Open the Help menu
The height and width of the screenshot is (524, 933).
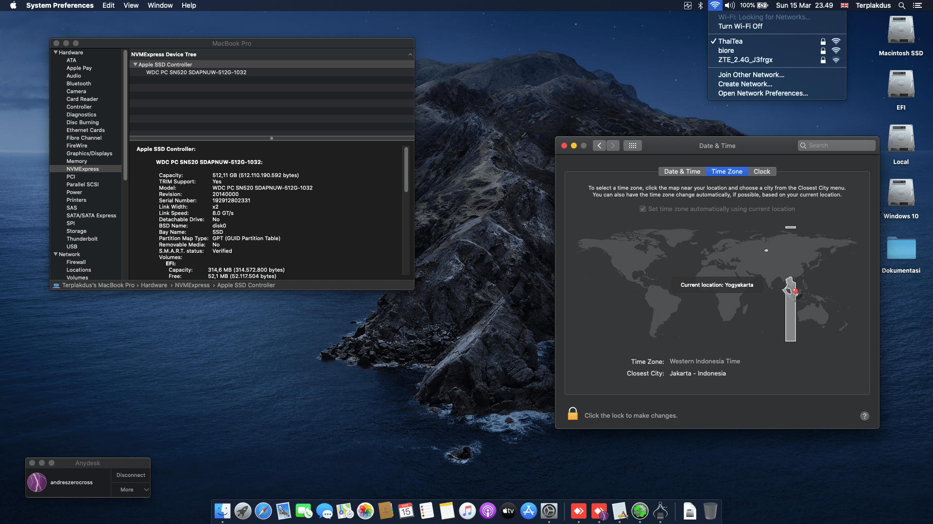(x=189, y=5)
